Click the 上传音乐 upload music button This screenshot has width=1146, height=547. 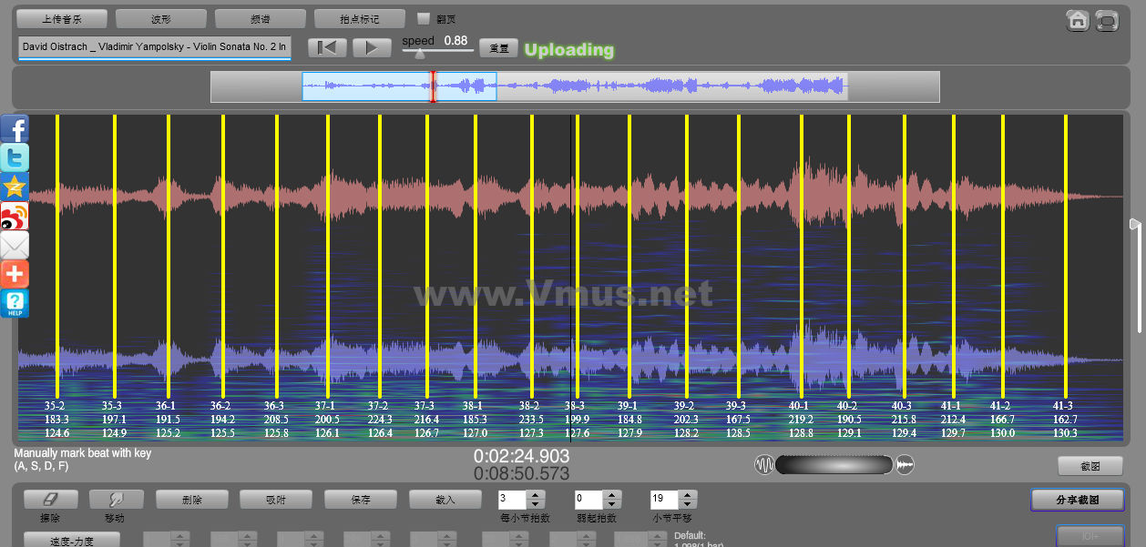point(62,18)
